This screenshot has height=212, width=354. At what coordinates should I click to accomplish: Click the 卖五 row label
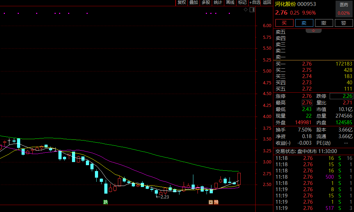tap(280, 32)
